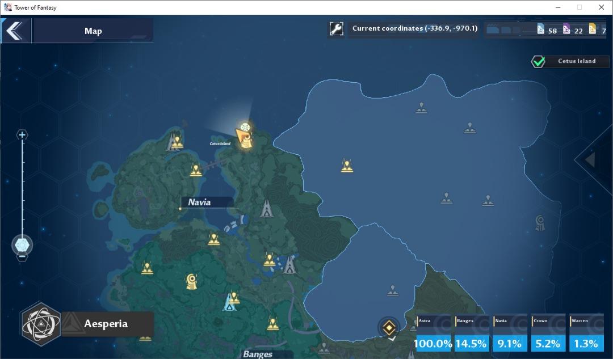This screenshot has width=613, height=359.
Task: Click the zoom slider hexagon handle
Action: 22,245
